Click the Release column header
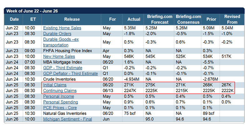The height and width of the screenshot is (128, 250). pos(72,19)
